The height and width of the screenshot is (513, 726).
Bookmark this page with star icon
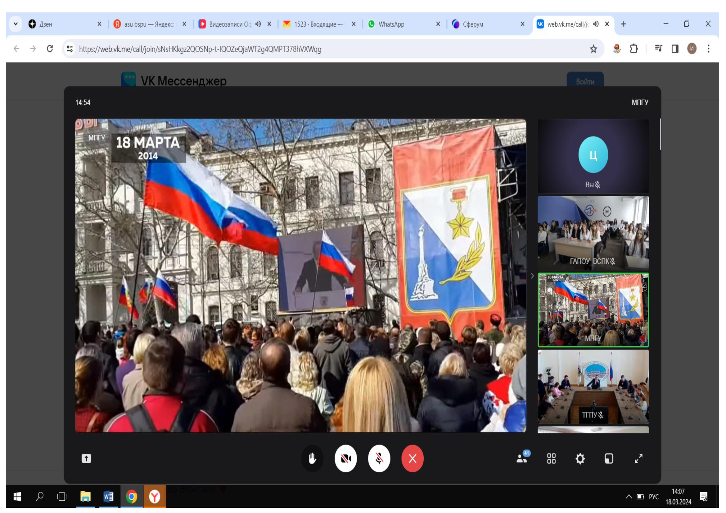[x=593, y=49]
